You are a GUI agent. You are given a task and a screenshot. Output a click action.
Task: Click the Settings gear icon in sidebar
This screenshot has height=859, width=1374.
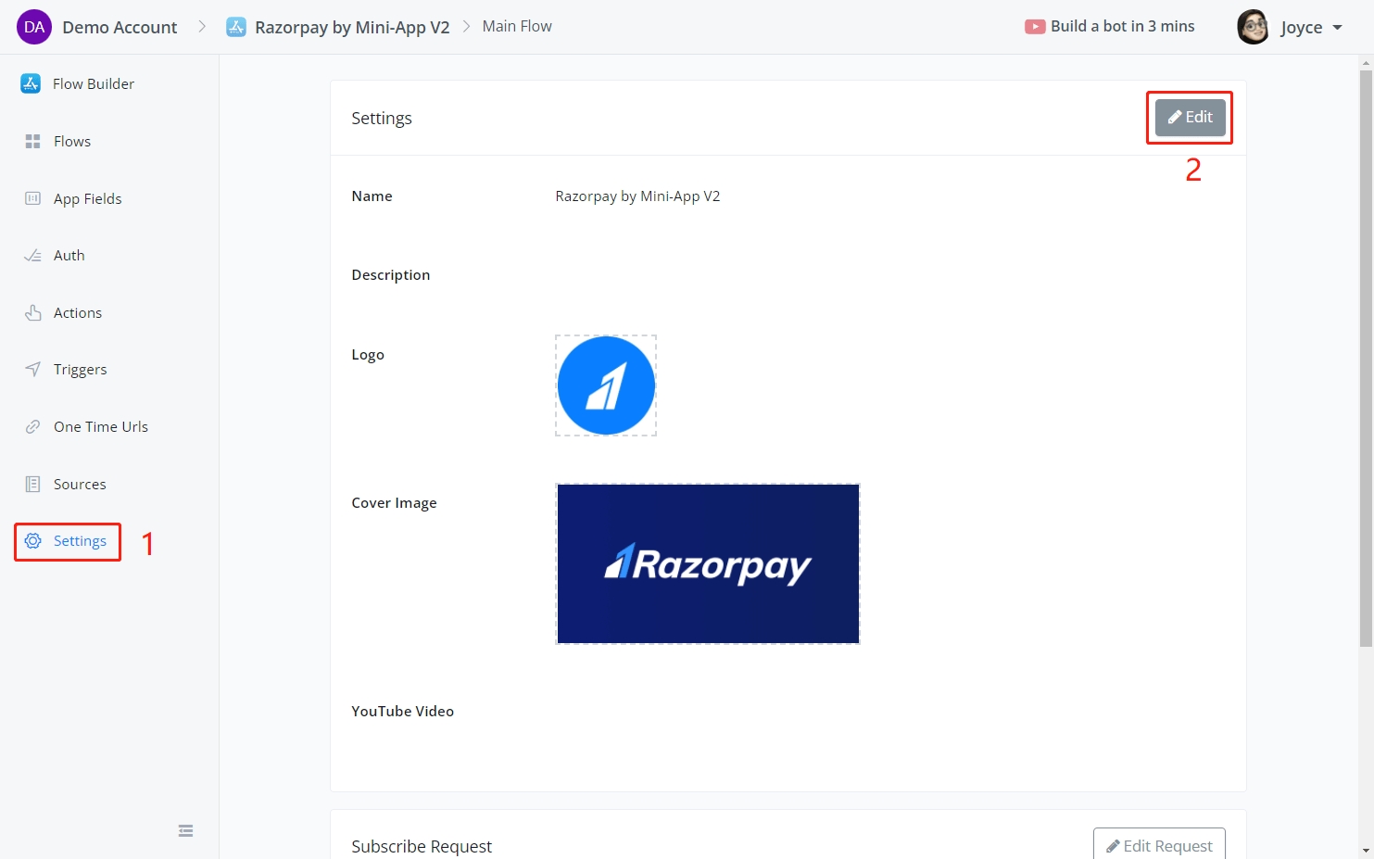coord(32,541)
